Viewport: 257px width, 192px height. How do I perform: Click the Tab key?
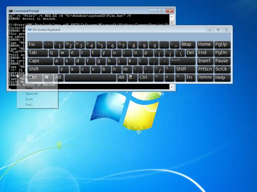(x=38, y=53)
